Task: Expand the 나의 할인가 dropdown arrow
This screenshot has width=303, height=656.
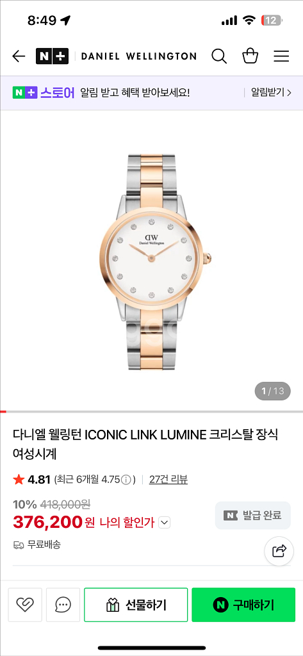Action: tap(165, 523)
